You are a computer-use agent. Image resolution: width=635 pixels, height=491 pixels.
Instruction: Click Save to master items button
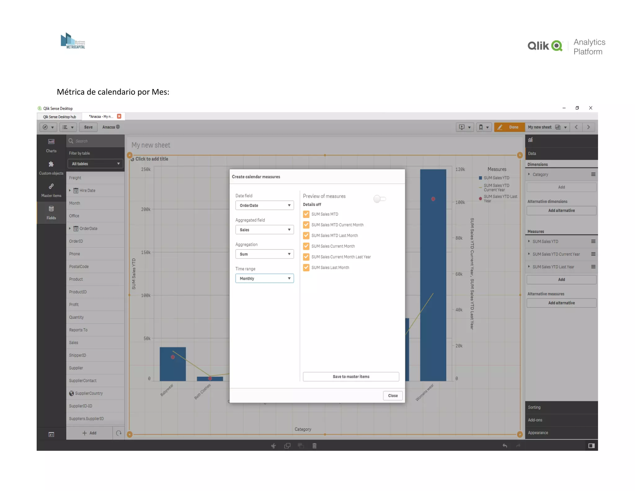tap(351, 376)
